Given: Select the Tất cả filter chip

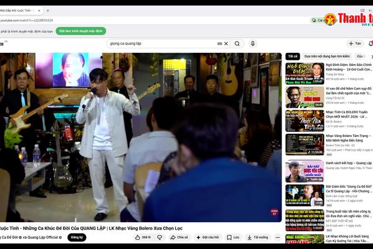Looking at the screenshot, I should click(x=293, y=57).
